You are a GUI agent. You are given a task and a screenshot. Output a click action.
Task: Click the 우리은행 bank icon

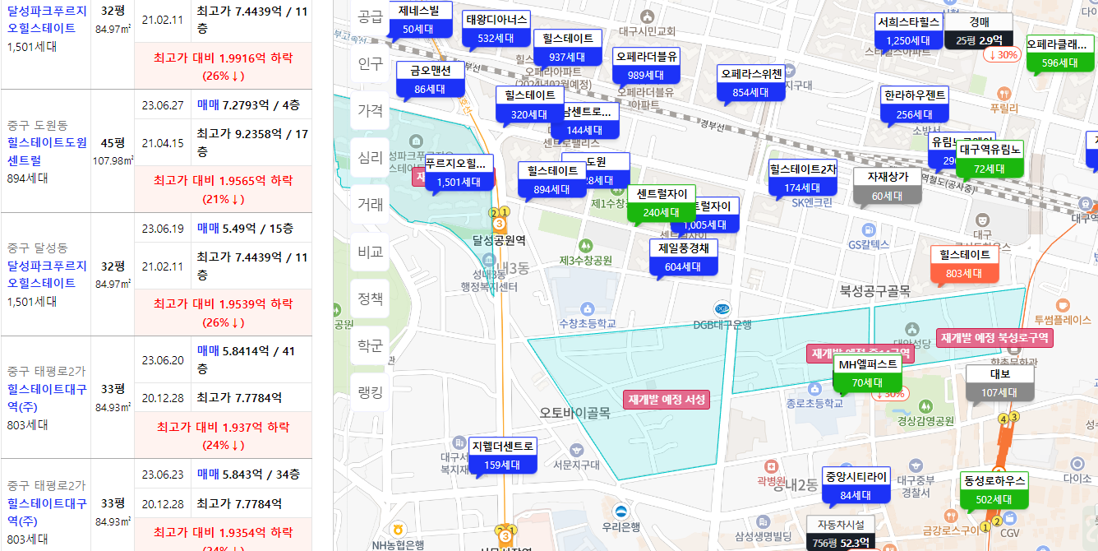point(621,511)
